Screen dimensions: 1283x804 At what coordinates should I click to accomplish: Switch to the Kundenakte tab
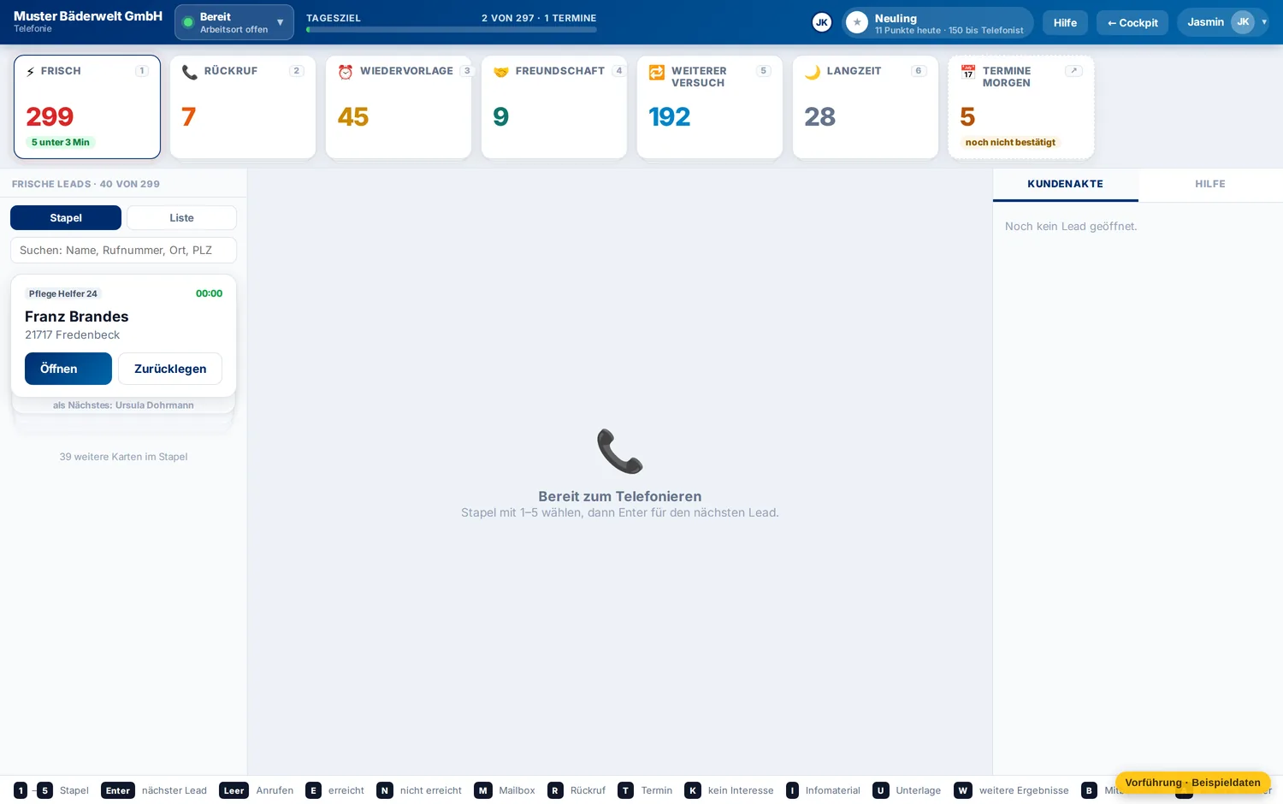tap(1066, 185)
